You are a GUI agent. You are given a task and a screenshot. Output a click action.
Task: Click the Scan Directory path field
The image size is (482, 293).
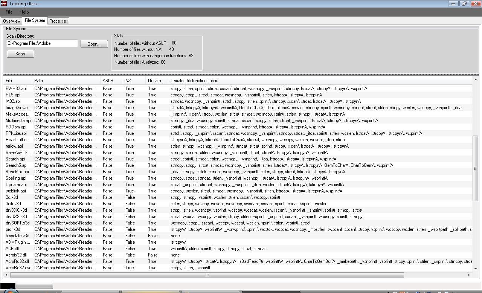[x=42, y=43]
